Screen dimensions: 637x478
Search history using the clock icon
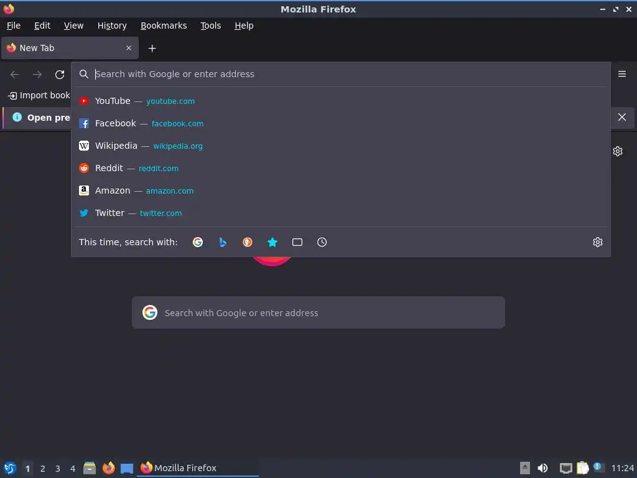(322, 242)
